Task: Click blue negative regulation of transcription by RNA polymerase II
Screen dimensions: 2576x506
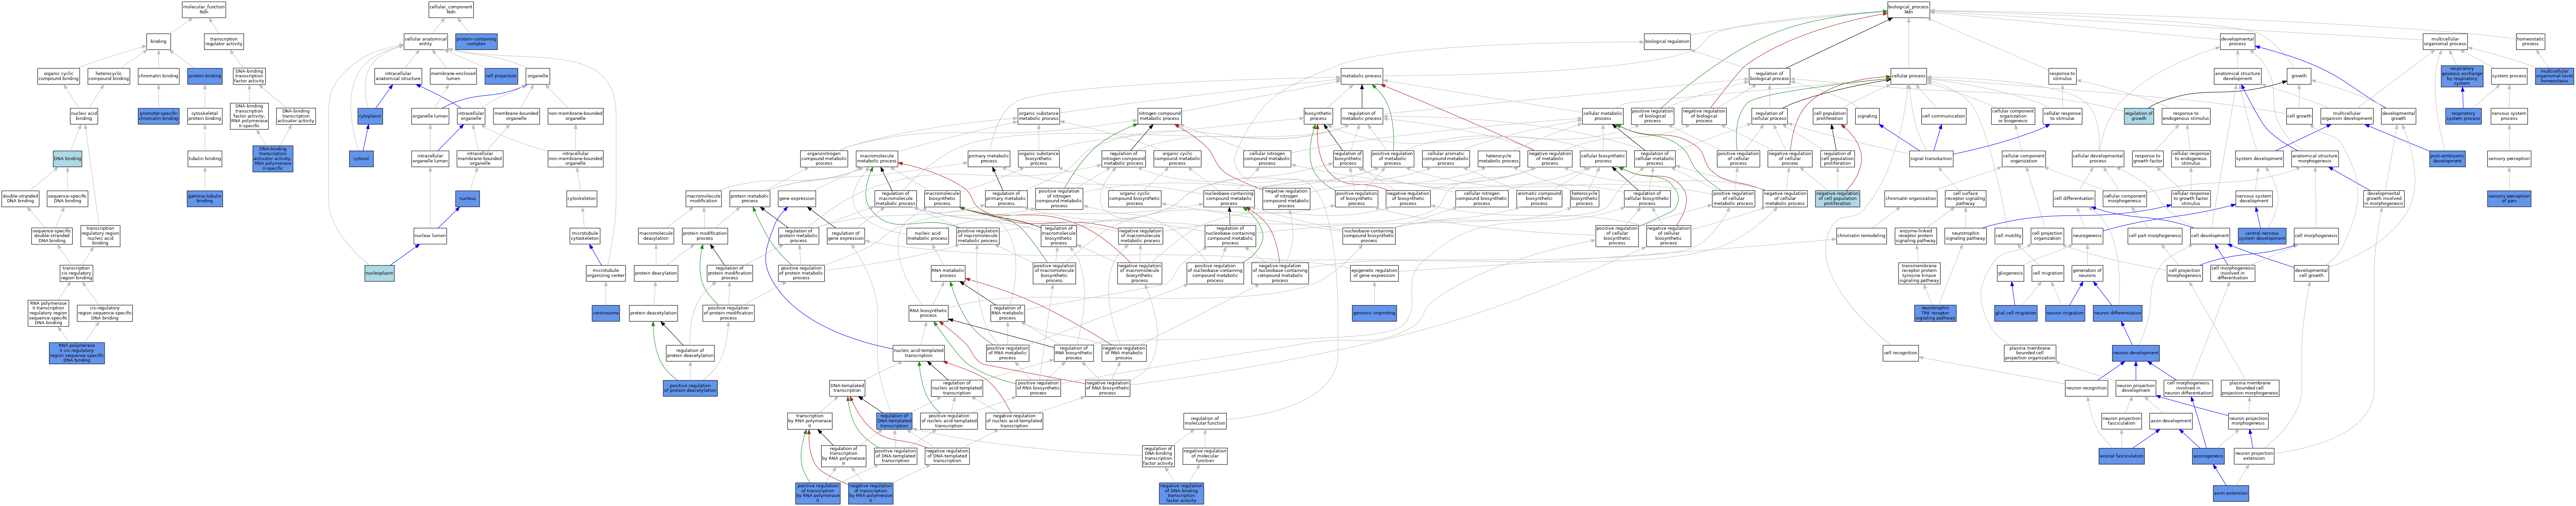Action: (x=871, y=493)
